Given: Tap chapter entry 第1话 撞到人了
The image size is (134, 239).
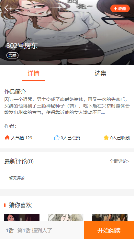Looking at the screenshot, I should 35,230.
